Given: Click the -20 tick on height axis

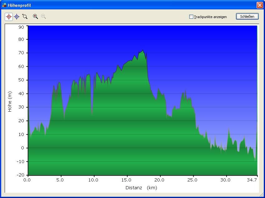Looking at the screenshot, I should [20, 175].
